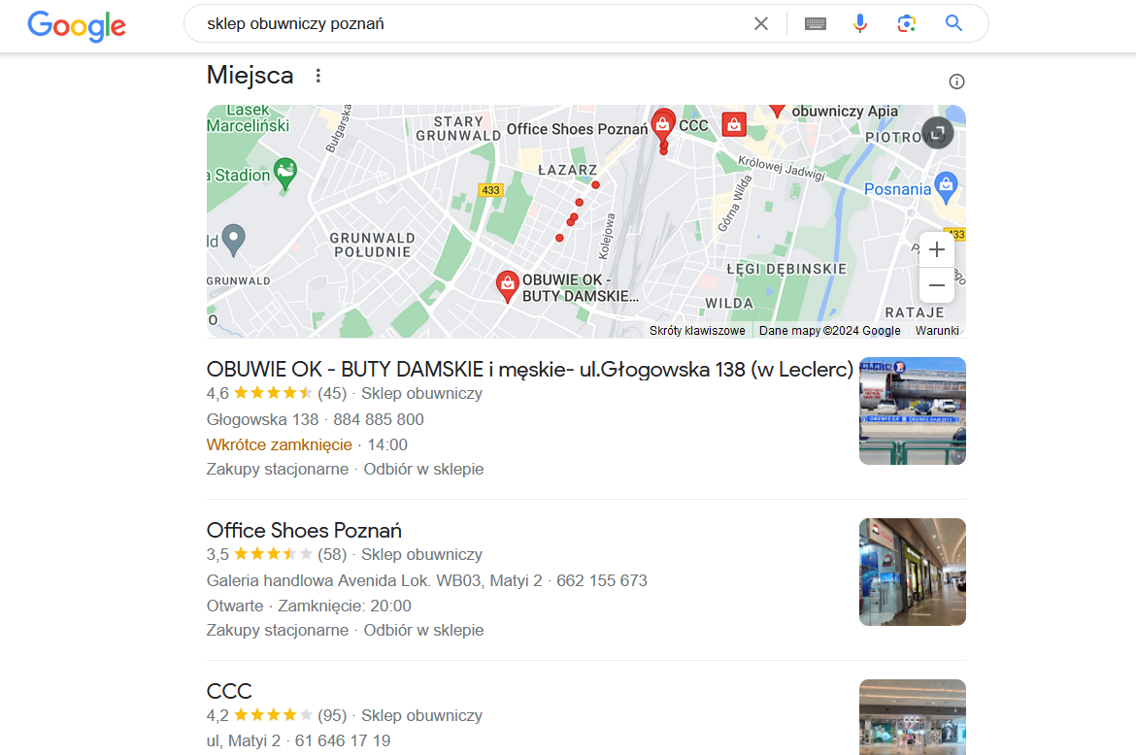Open the on-screen keyboard tool
The height and width of the screenshot is (755, 1136).
[x=815, y=24]
